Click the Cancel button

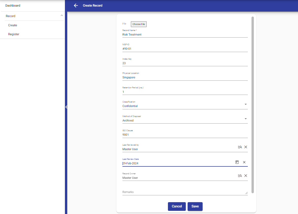click(177, 206)
